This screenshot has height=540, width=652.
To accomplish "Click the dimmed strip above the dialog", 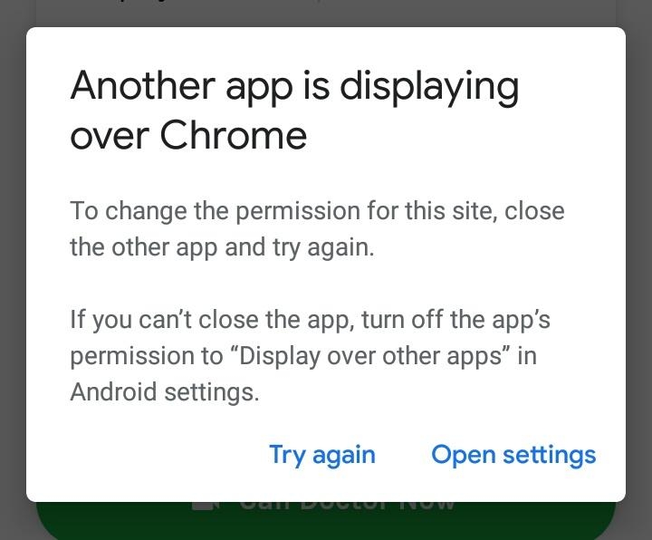I will 326,14.
